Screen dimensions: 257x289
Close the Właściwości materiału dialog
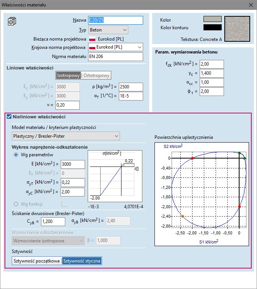point(251,5)
